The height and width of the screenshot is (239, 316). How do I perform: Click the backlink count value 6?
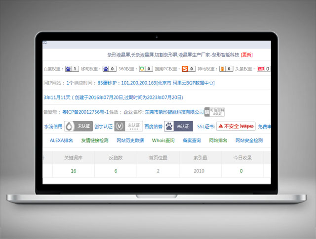tap(116, 171)
